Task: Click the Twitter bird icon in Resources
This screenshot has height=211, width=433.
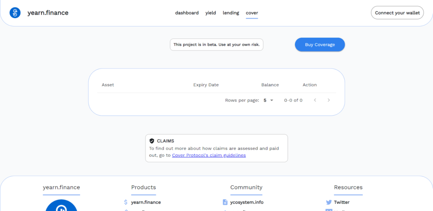Action: (x=329, y=202)
